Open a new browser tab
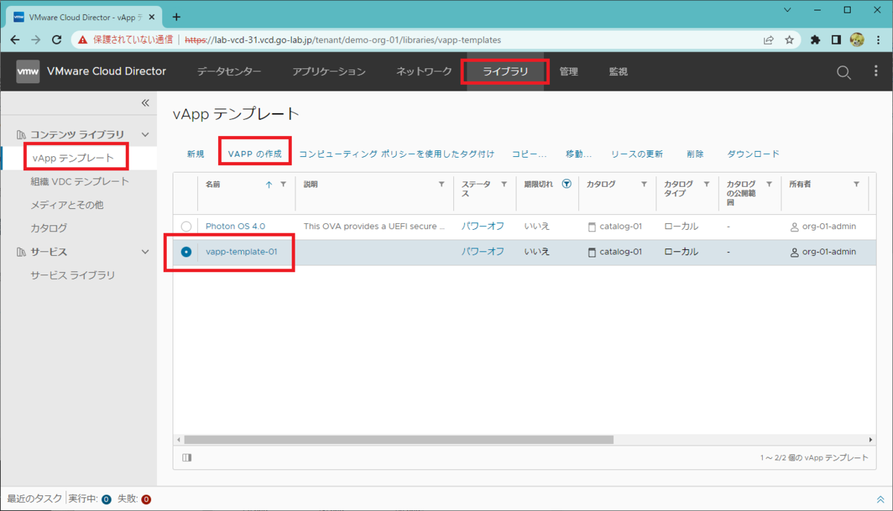This screenshot has height=511, width=893. [176, 16]
